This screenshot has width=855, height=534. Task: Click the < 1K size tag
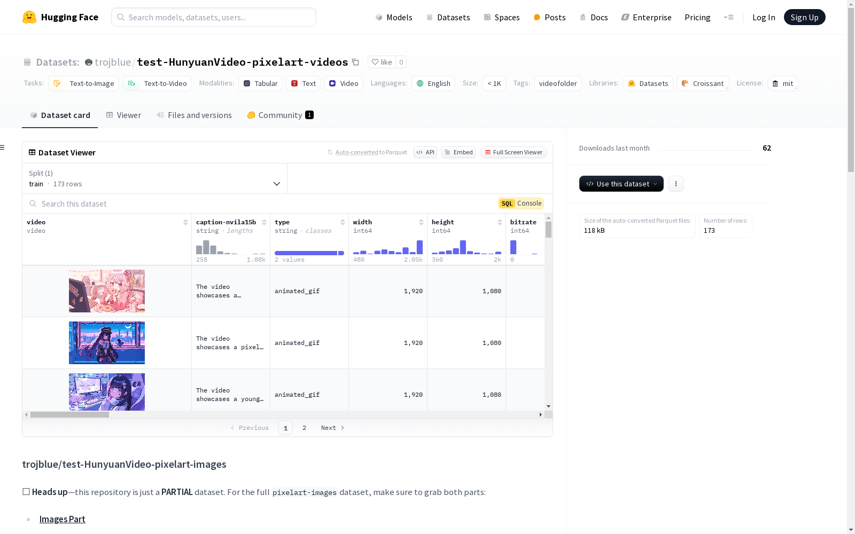[x=494, y=83]
